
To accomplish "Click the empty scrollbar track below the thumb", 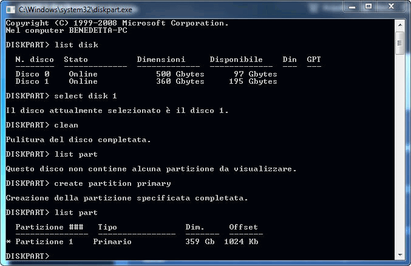I will (399, 152).
